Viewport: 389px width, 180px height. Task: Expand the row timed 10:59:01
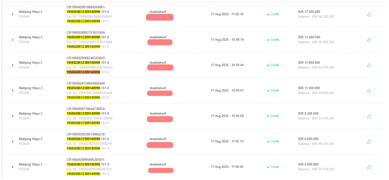[13, 91]
